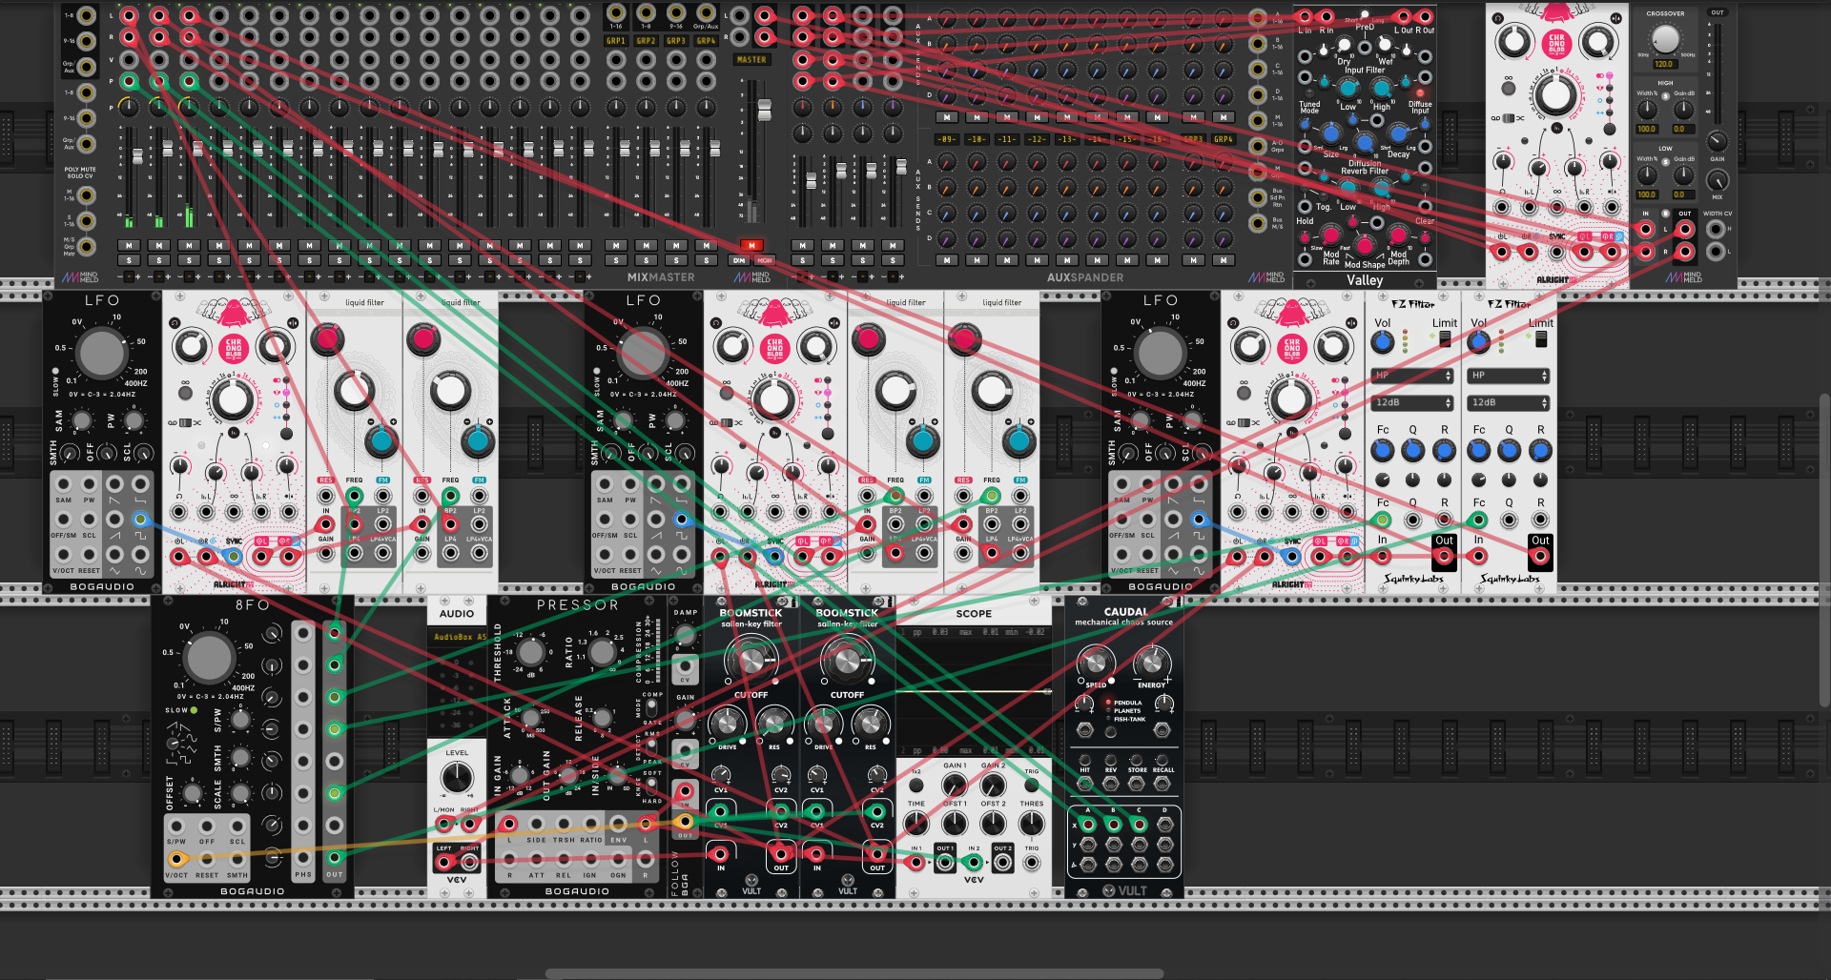
Task: Toggle the DIM button on MixMaster
Action: point(738,260)
